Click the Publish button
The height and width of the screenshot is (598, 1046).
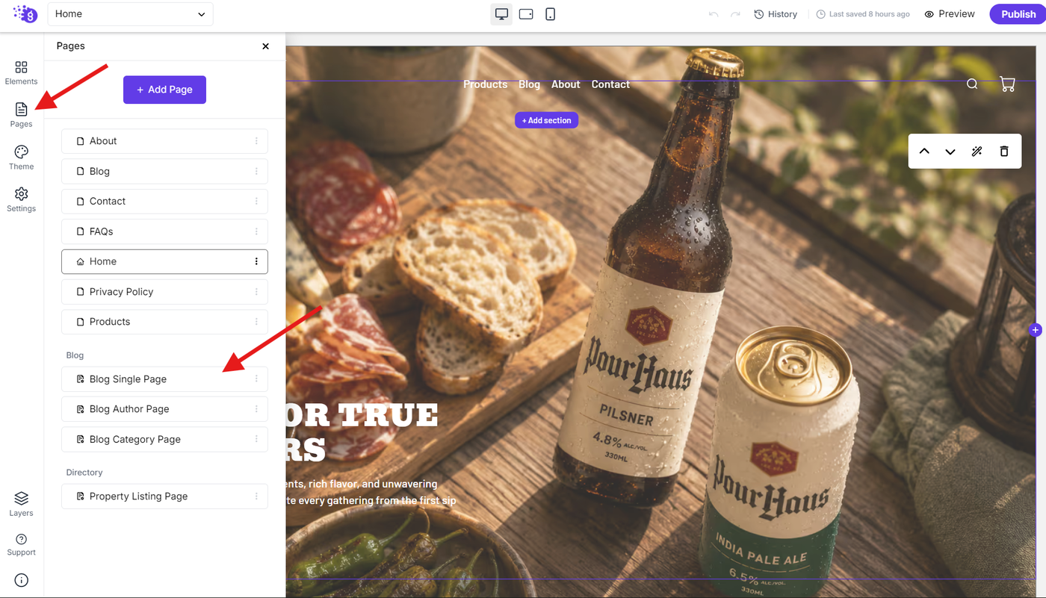(x=1018, y=14)
